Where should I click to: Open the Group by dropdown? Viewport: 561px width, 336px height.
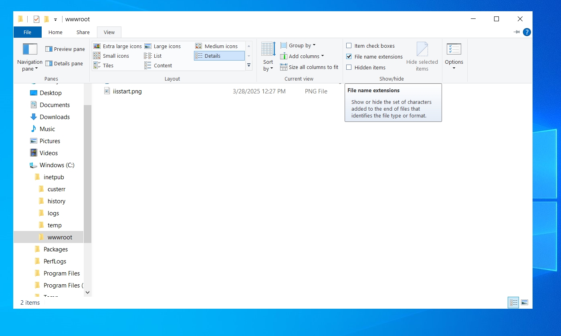coord(298,45)
